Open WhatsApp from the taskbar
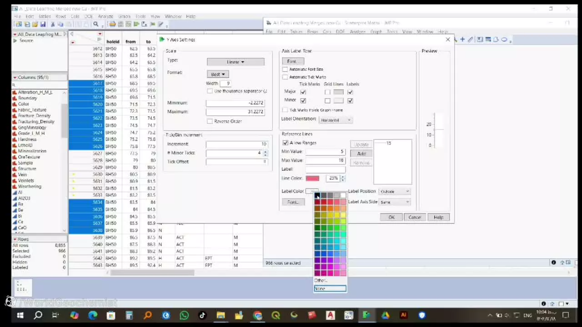582x327 pixels. (x=184, y=315)
